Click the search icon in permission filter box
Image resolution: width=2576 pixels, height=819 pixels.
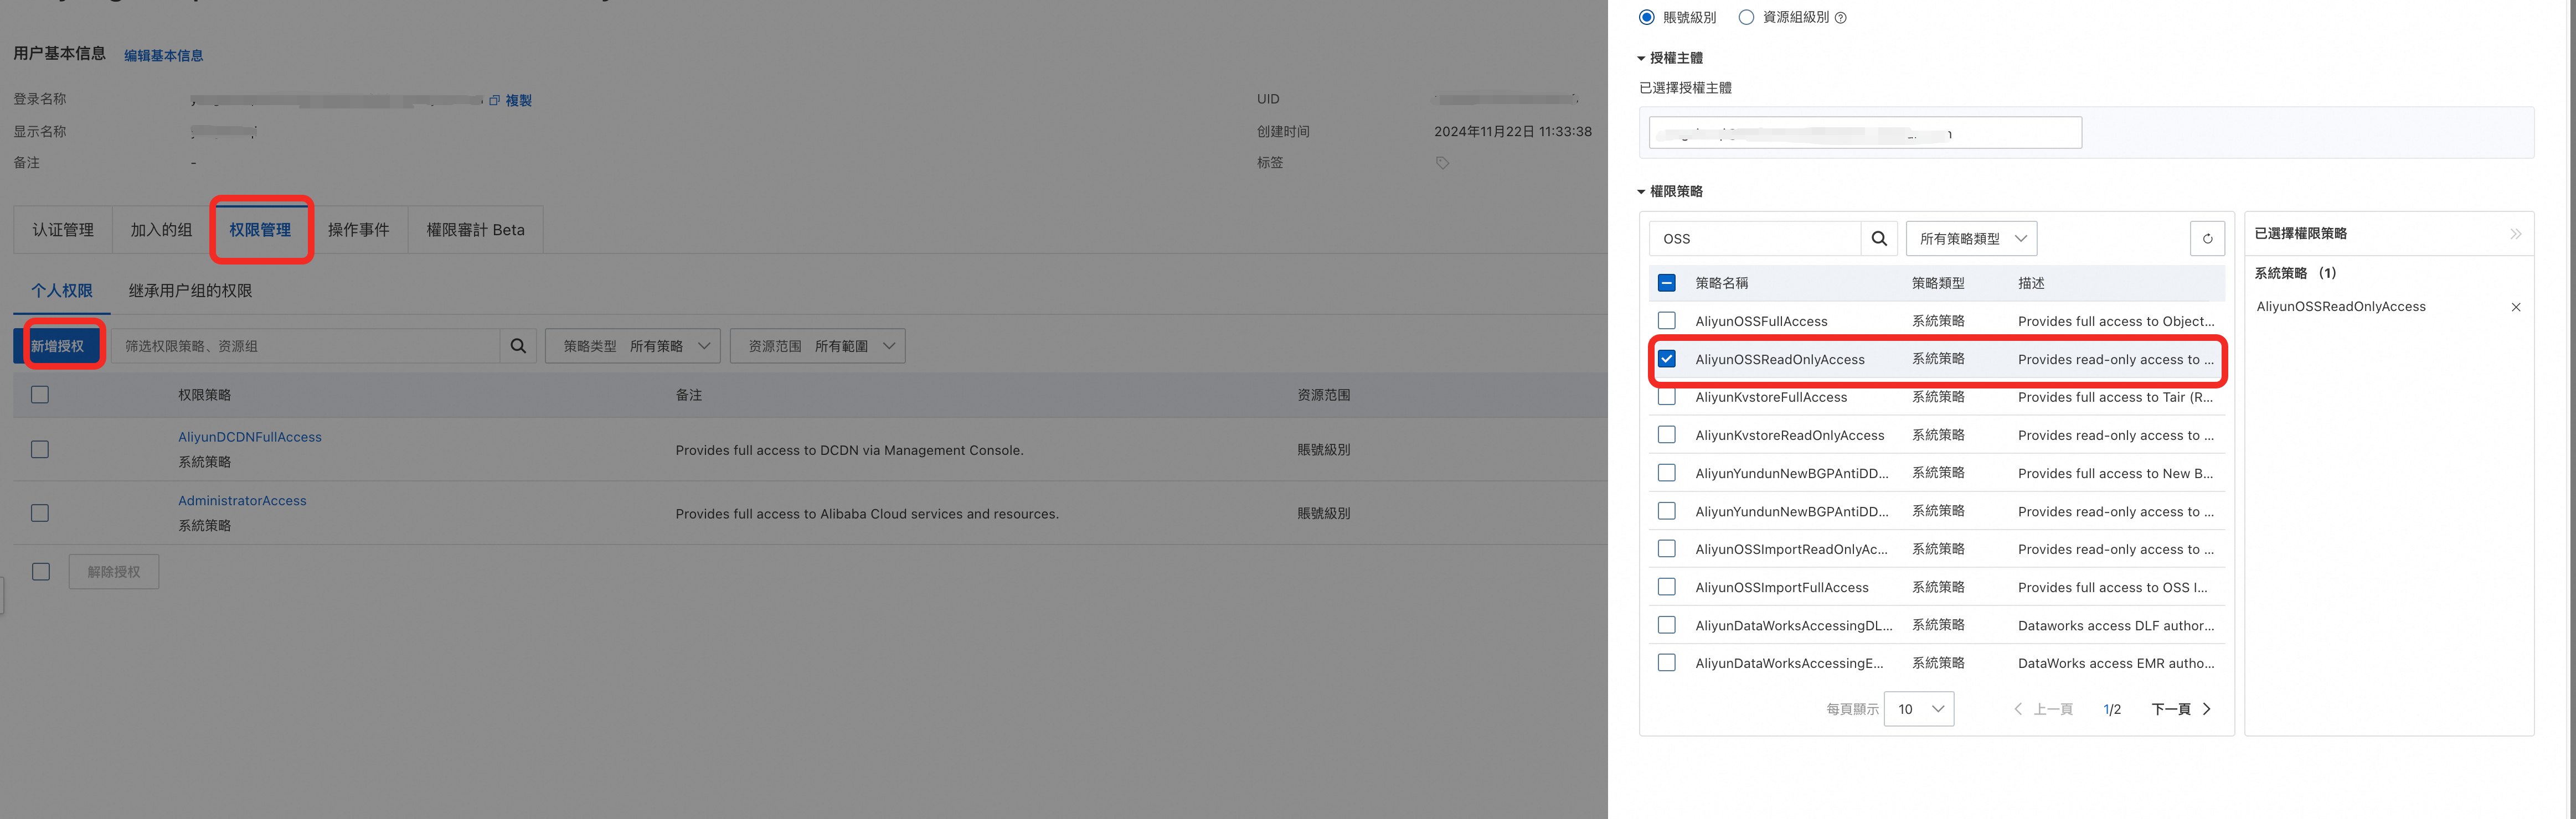point(518,345)
